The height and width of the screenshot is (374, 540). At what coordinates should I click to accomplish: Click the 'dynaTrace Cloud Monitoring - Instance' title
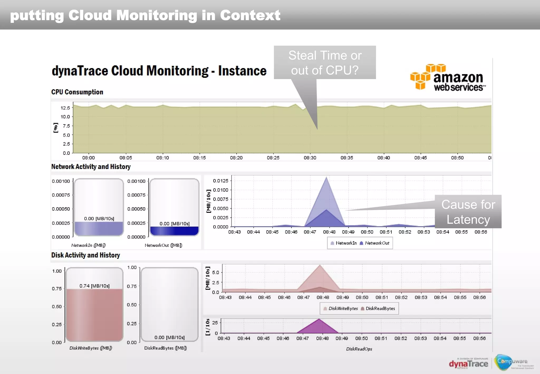coord(159,71)
